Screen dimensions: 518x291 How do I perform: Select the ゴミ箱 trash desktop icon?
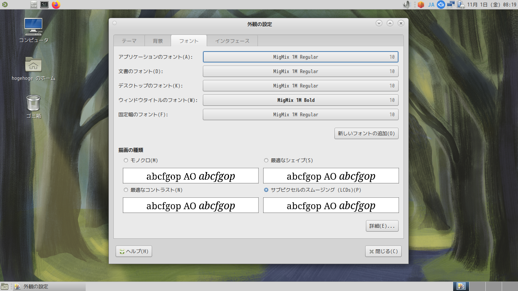coord(33,106)
